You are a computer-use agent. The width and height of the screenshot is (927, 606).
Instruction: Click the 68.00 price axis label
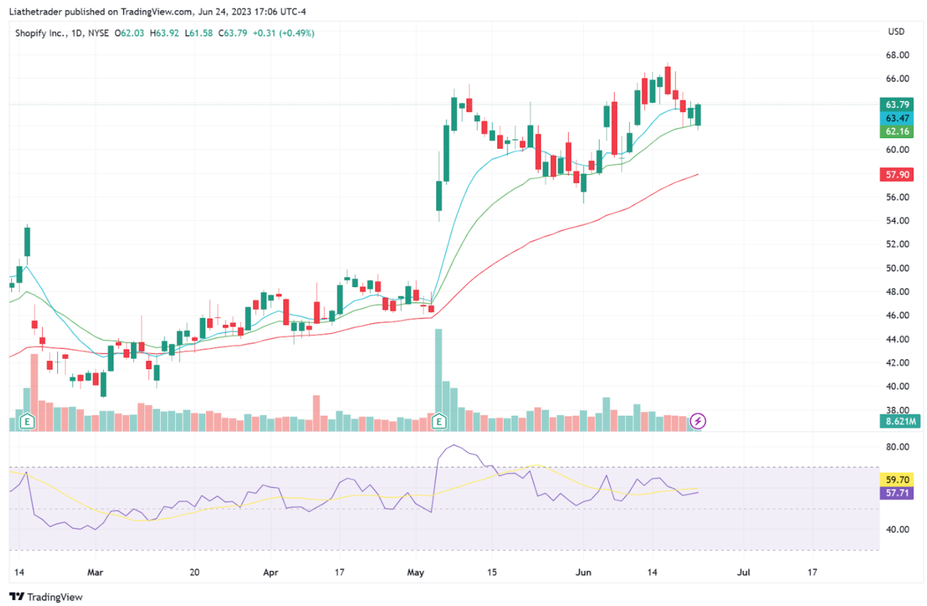pos(897,55)
